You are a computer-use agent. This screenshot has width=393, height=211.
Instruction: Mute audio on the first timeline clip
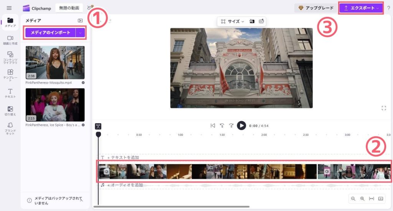[x=106, y=171]
